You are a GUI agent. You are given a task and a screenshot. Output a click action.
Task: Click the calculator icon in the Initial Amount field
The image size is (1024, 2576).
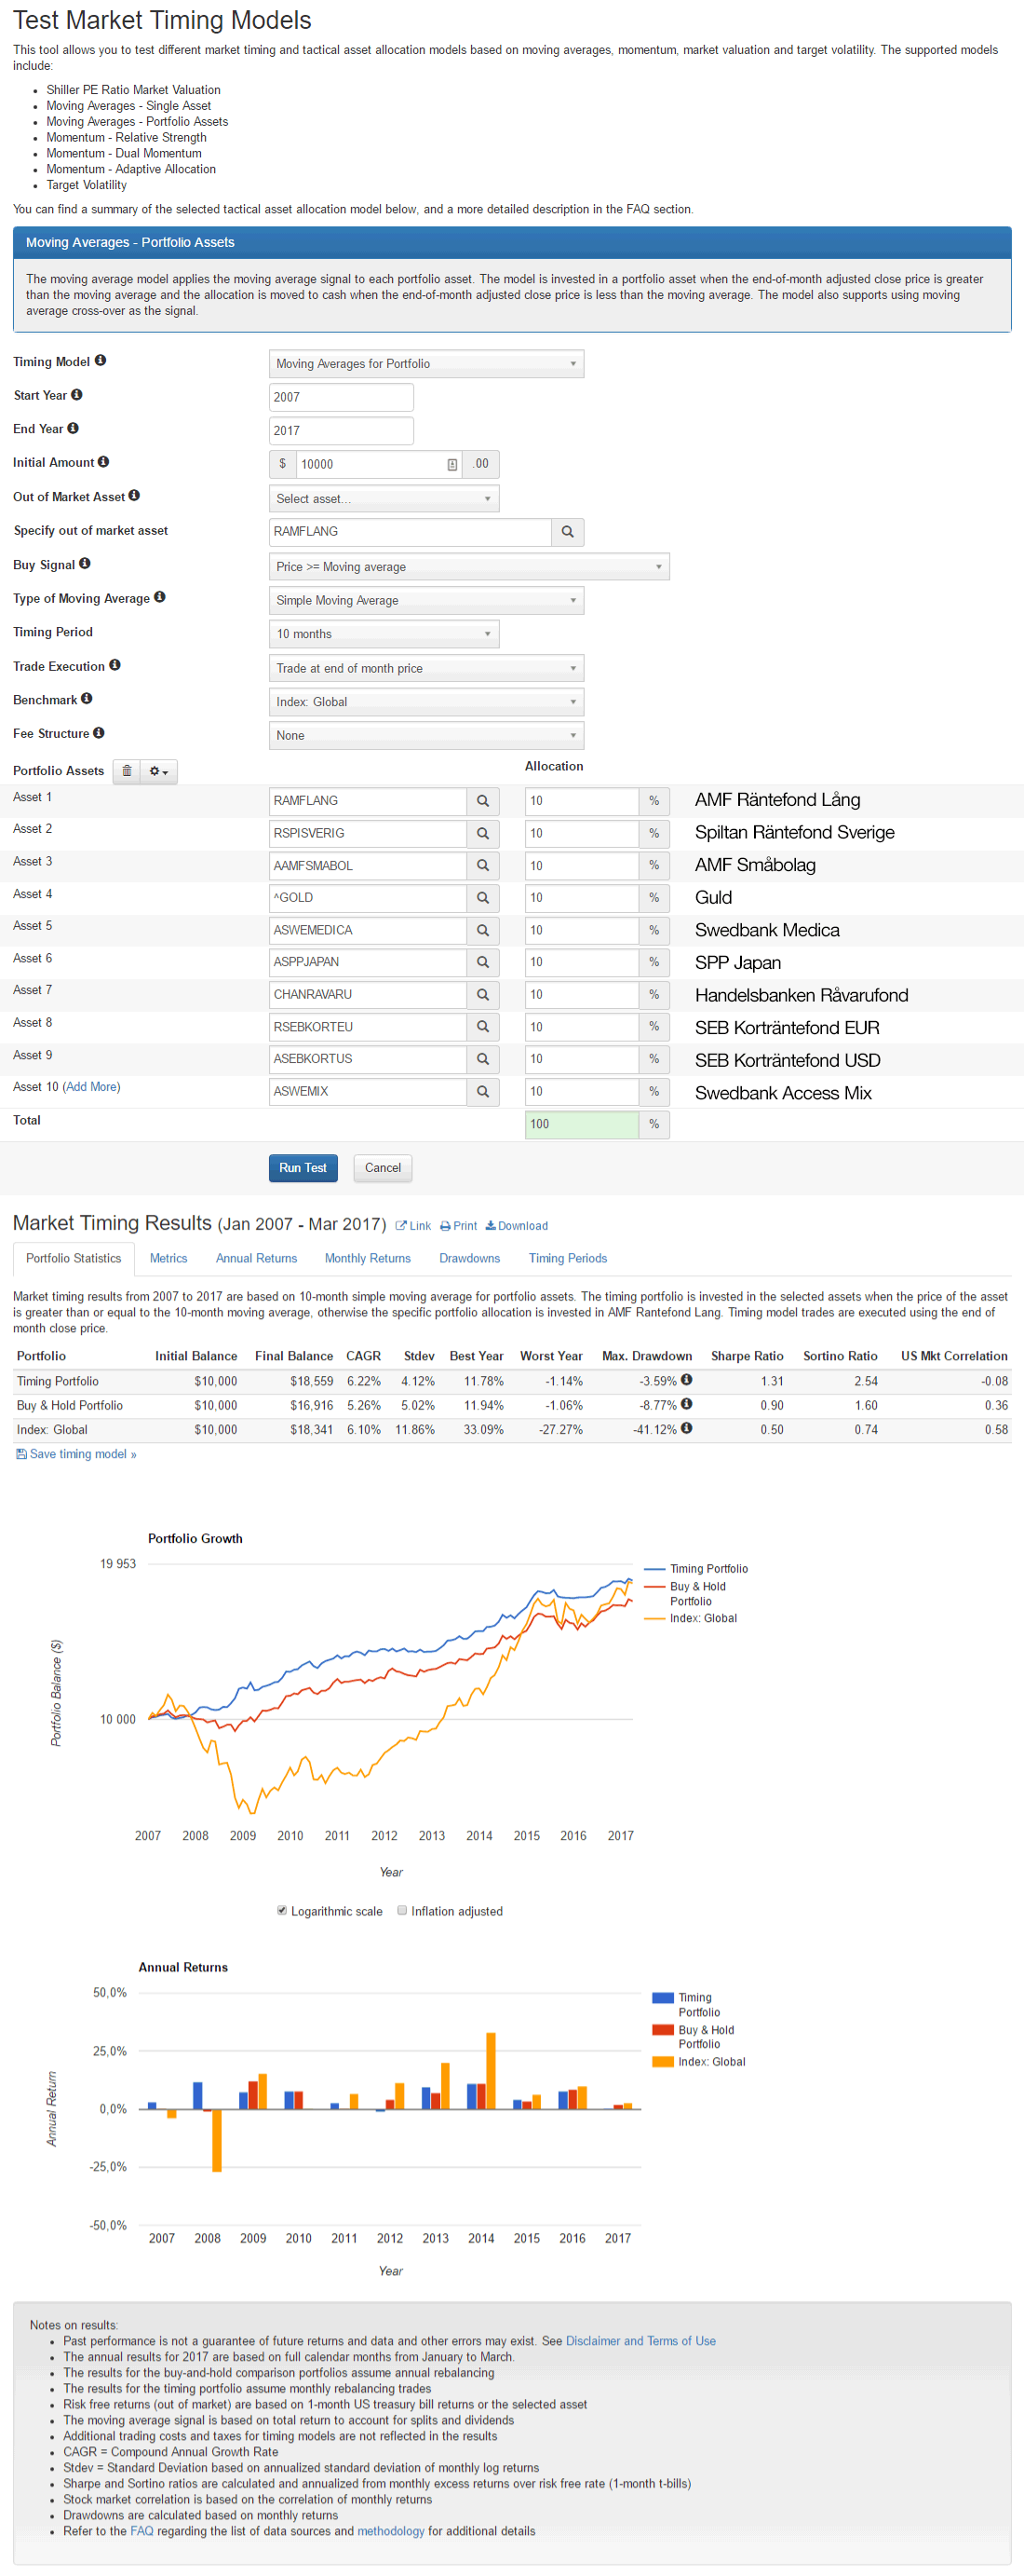click(451, 464)
